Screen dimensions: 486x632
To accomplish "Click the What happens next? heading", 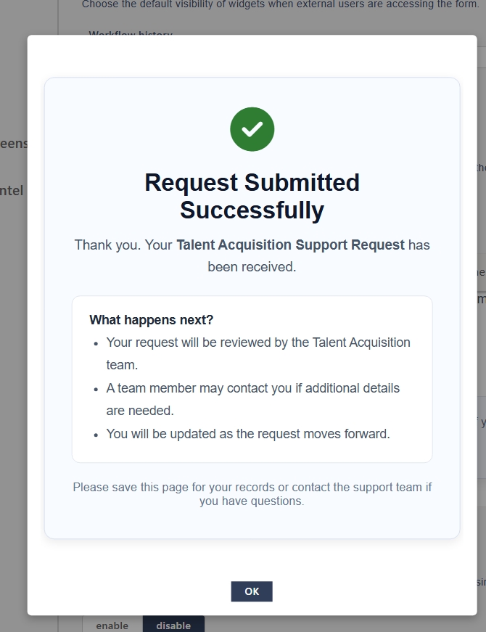I will (151, 320).
